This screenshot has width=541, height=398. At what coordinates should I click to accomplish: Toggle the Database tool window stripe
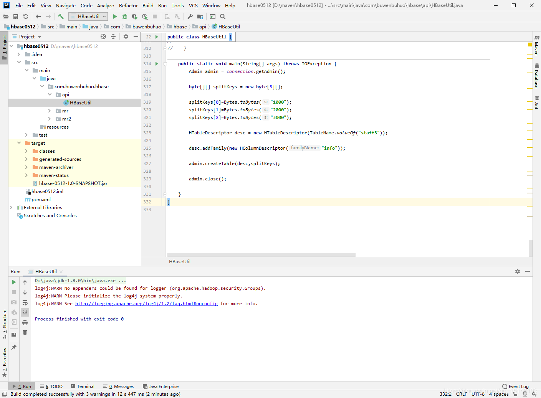click(537, 76)
